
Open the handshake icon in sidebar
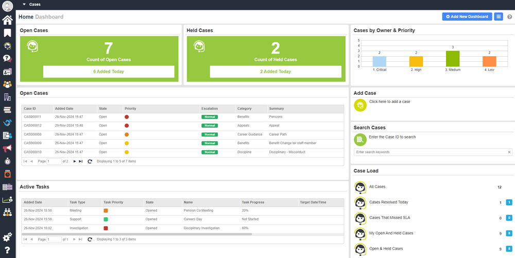7,123
